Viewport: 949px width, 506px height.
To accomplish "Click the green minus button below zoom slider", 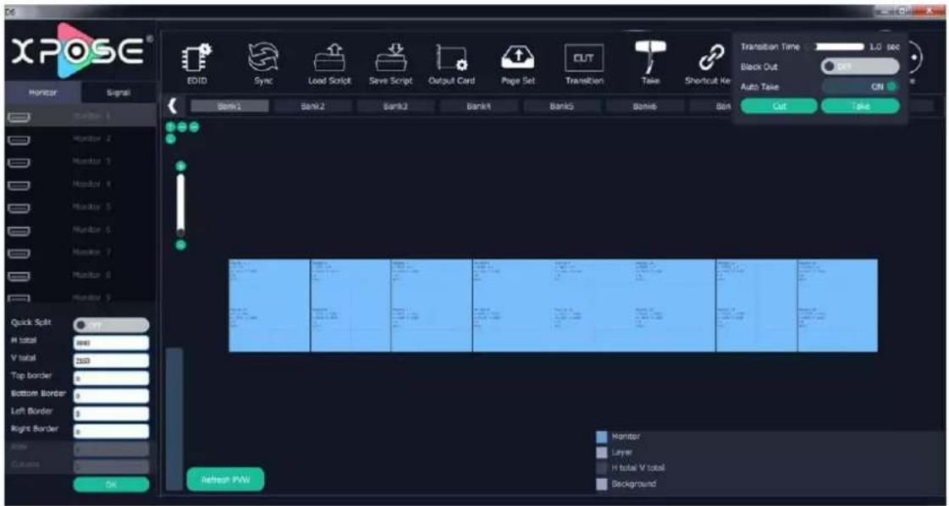I will 180,245.
